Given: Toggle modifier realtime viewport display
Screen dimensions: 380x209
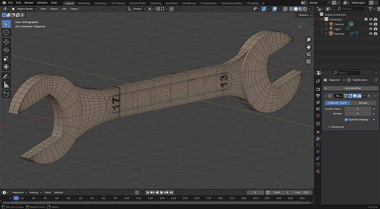Looking at the screenshot, I should pyautogui.click(x=355, y=96).
